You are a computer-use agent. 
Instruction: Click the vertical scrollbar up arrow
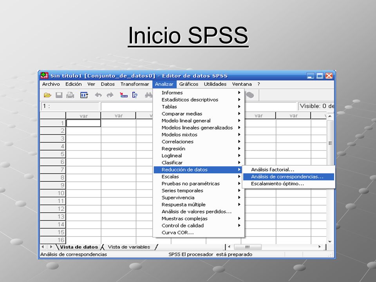point(330,116)
